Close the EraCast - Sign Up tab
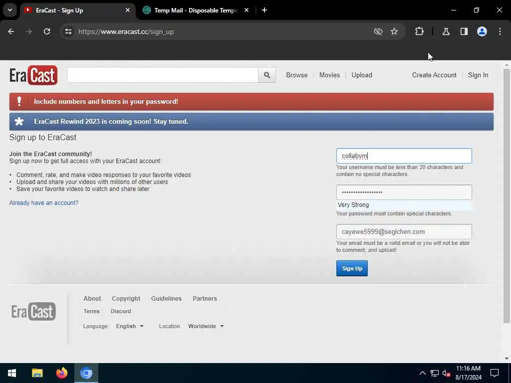 point(128,10)
